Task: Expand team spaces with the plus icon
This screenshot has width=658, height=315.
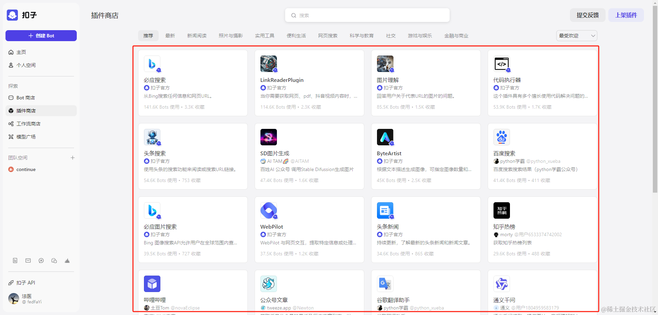Action: pos(73,158)
